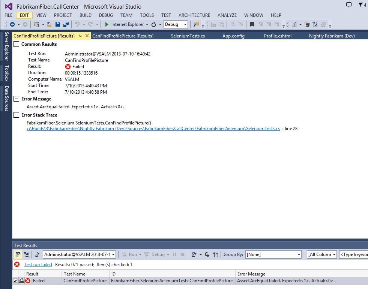Image resolution: width=368 pixels, height=289 pixels.
Task: Open the Run button dropdown arrow
Action: pyautogui.click(x=140, y=255)
